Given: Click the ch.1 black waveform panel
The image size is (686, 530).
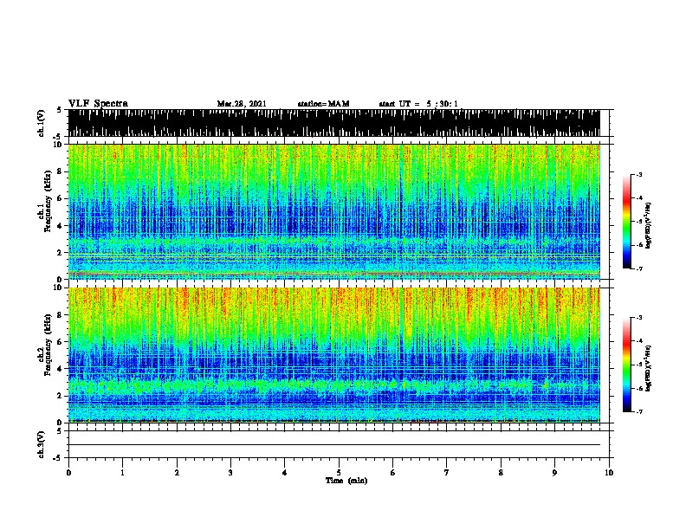Looking at the screenshot, I should [x=333, y=123].
